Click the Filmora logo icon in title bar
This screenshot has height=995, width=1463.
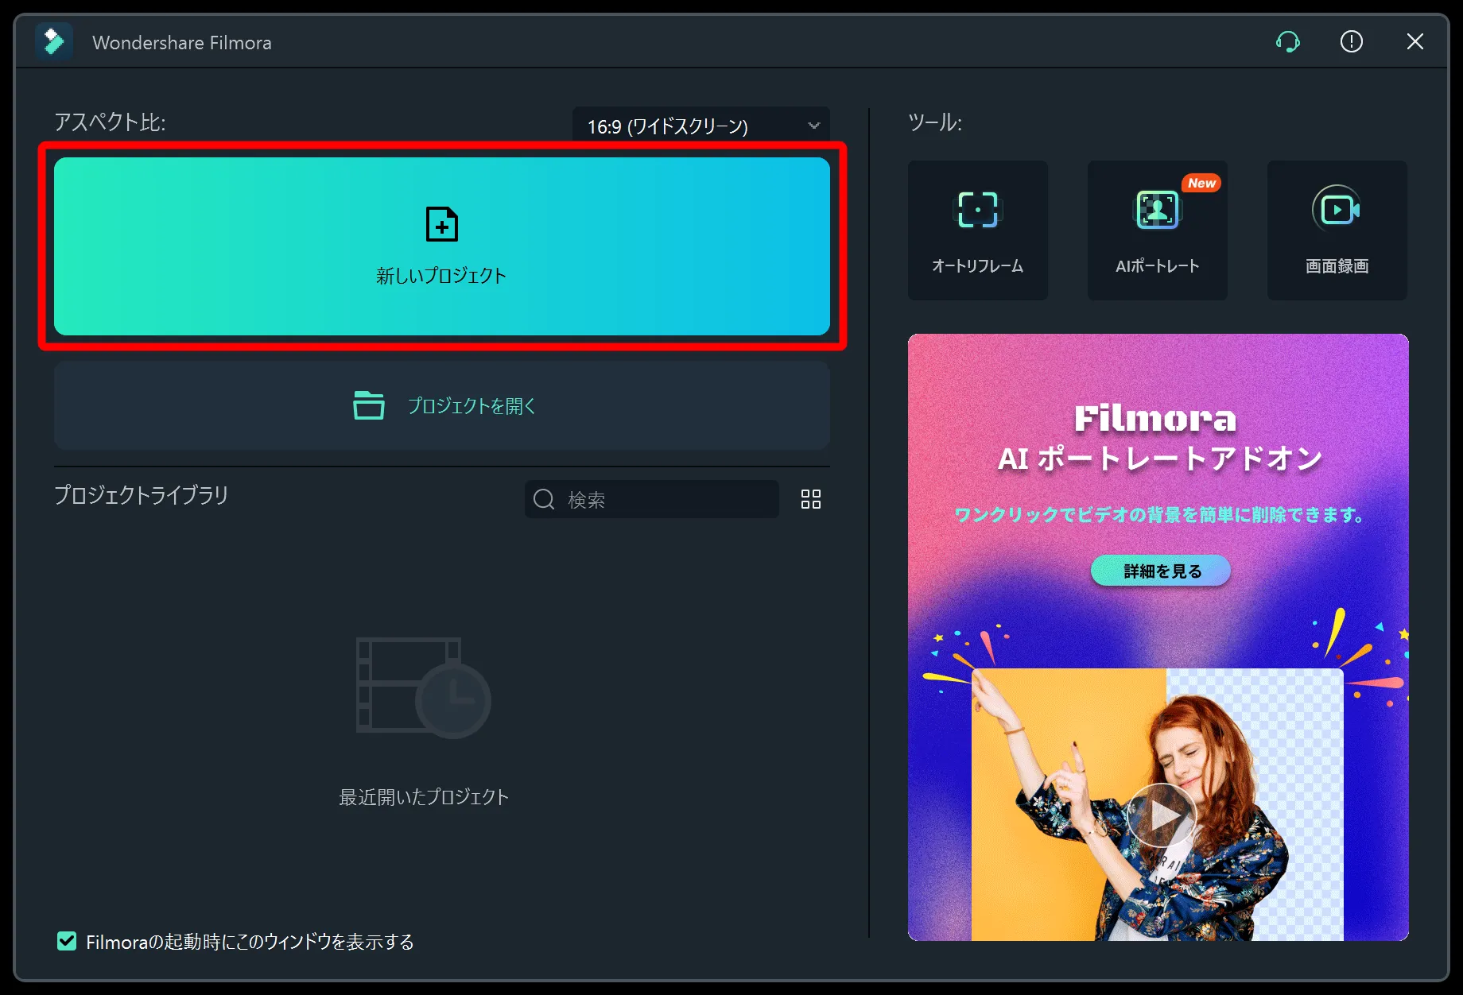(54, 41)
